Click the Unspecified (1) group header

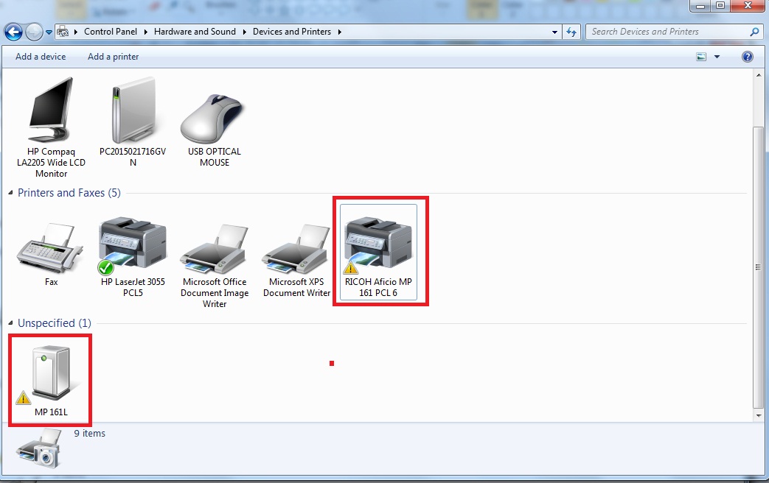click(55, 322)
